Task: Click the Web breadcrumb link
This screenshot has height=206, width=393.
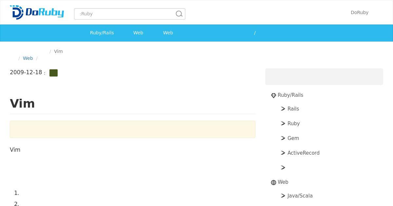Action: [x=28, y=58]
